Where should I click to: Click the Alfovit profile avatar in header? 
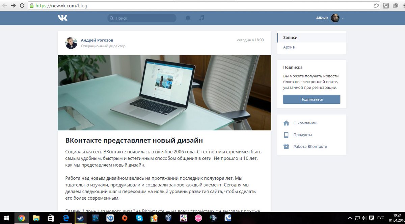coord(335,18)
